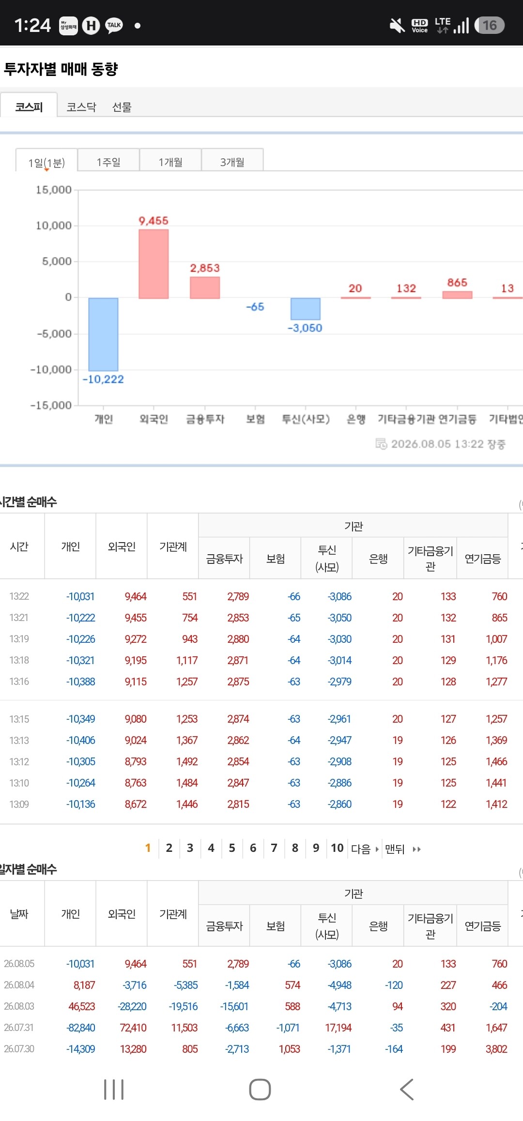The width and height of the screenshot is (523, 1121).
Task: Select the 1개월 period tab
Action: click(170, 162)
